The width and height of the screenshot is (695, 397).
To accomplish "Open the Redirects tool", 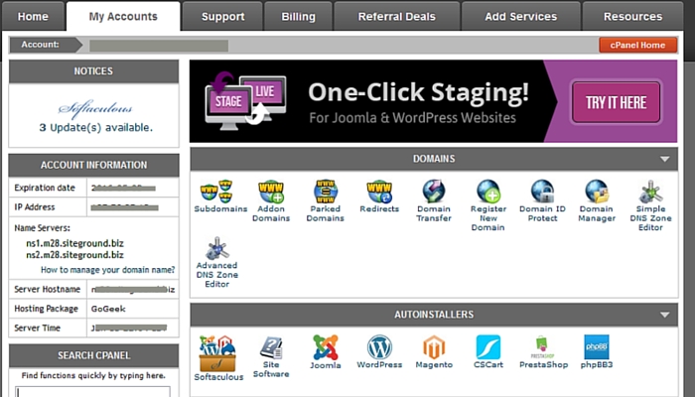I will [379, 197].
